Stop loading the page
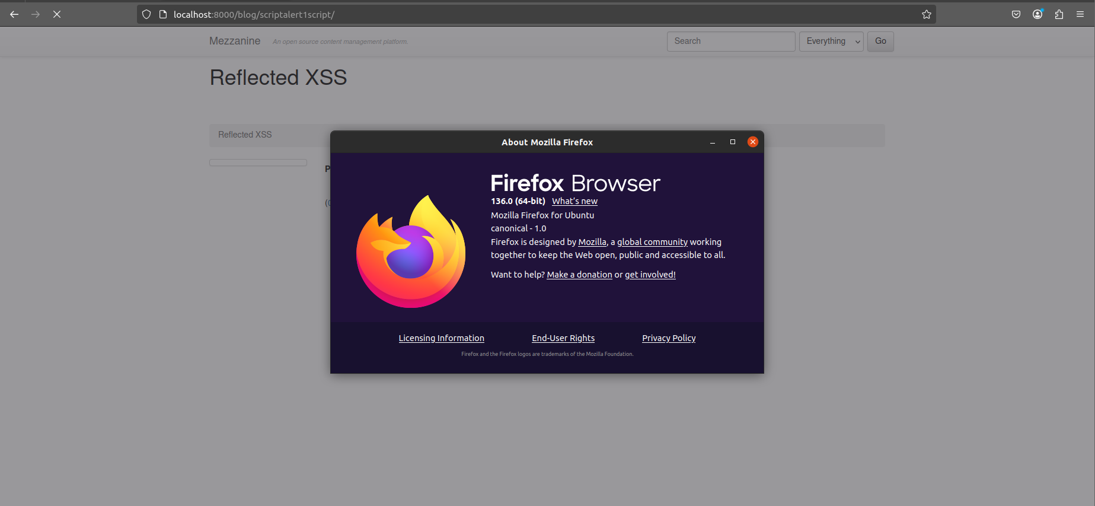1095x506 pixels. point(57,14)
